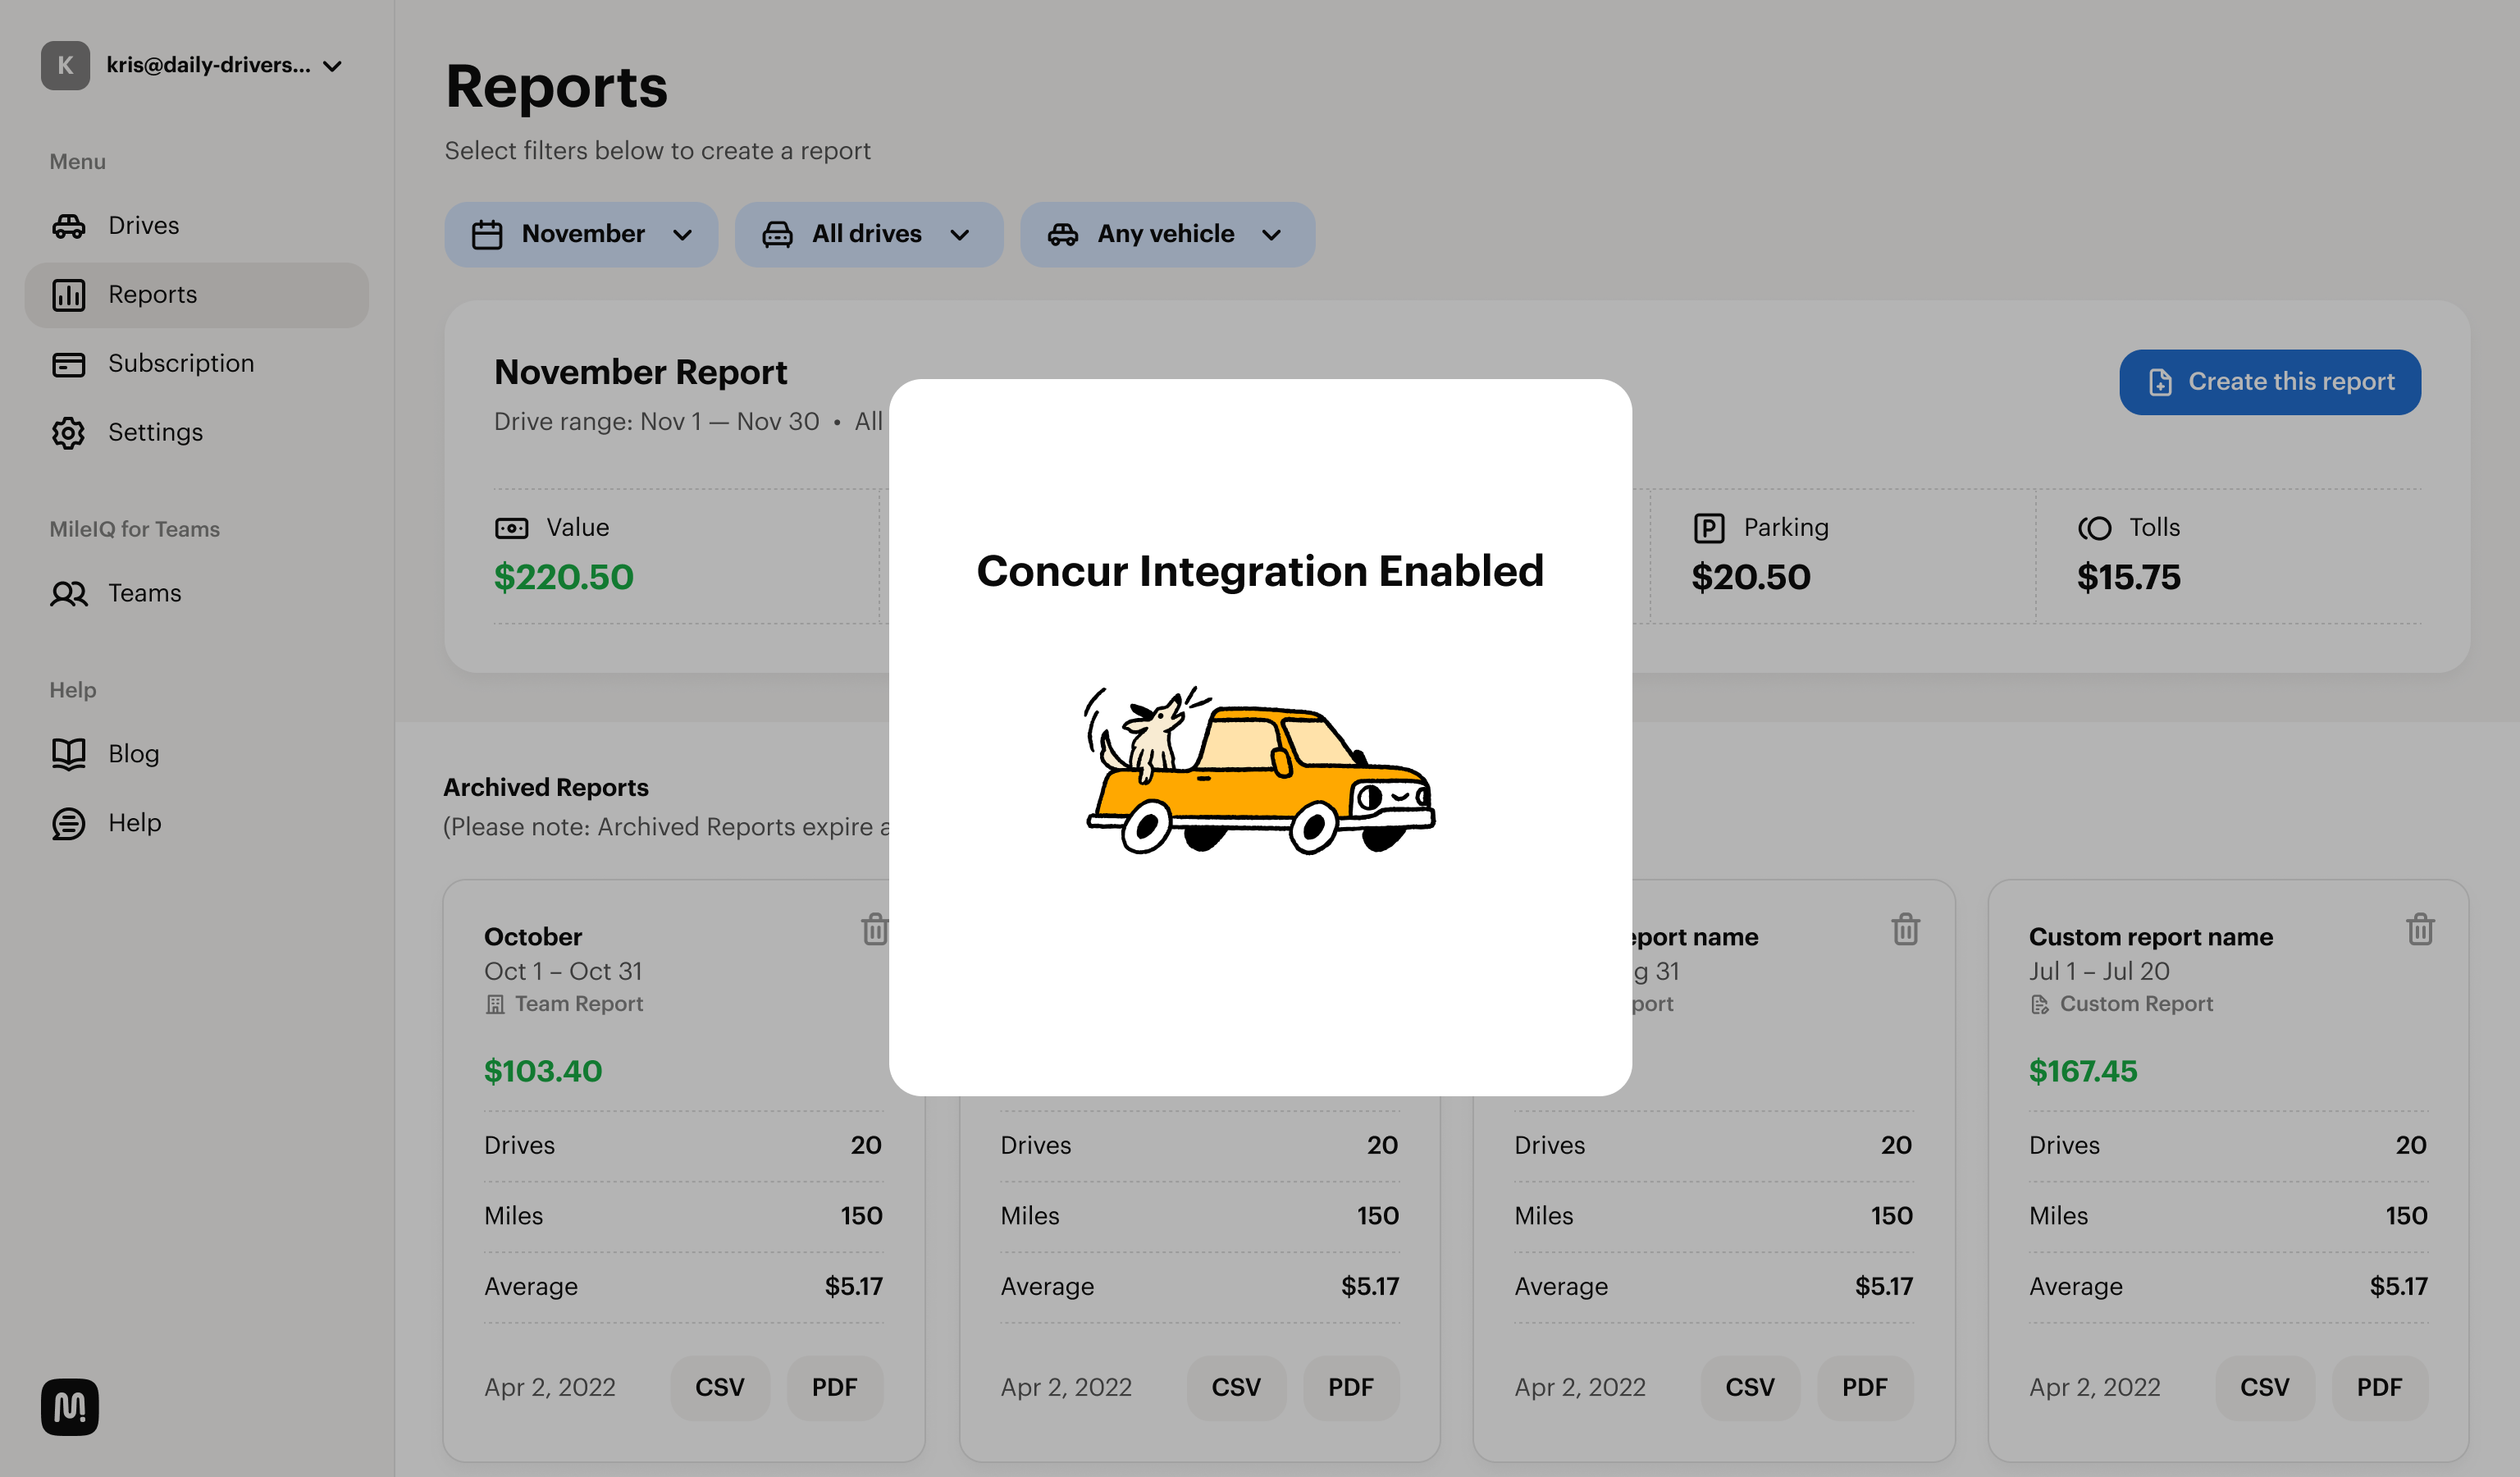
Task: Open the November date range dropdown
Action: click(581, 235)
